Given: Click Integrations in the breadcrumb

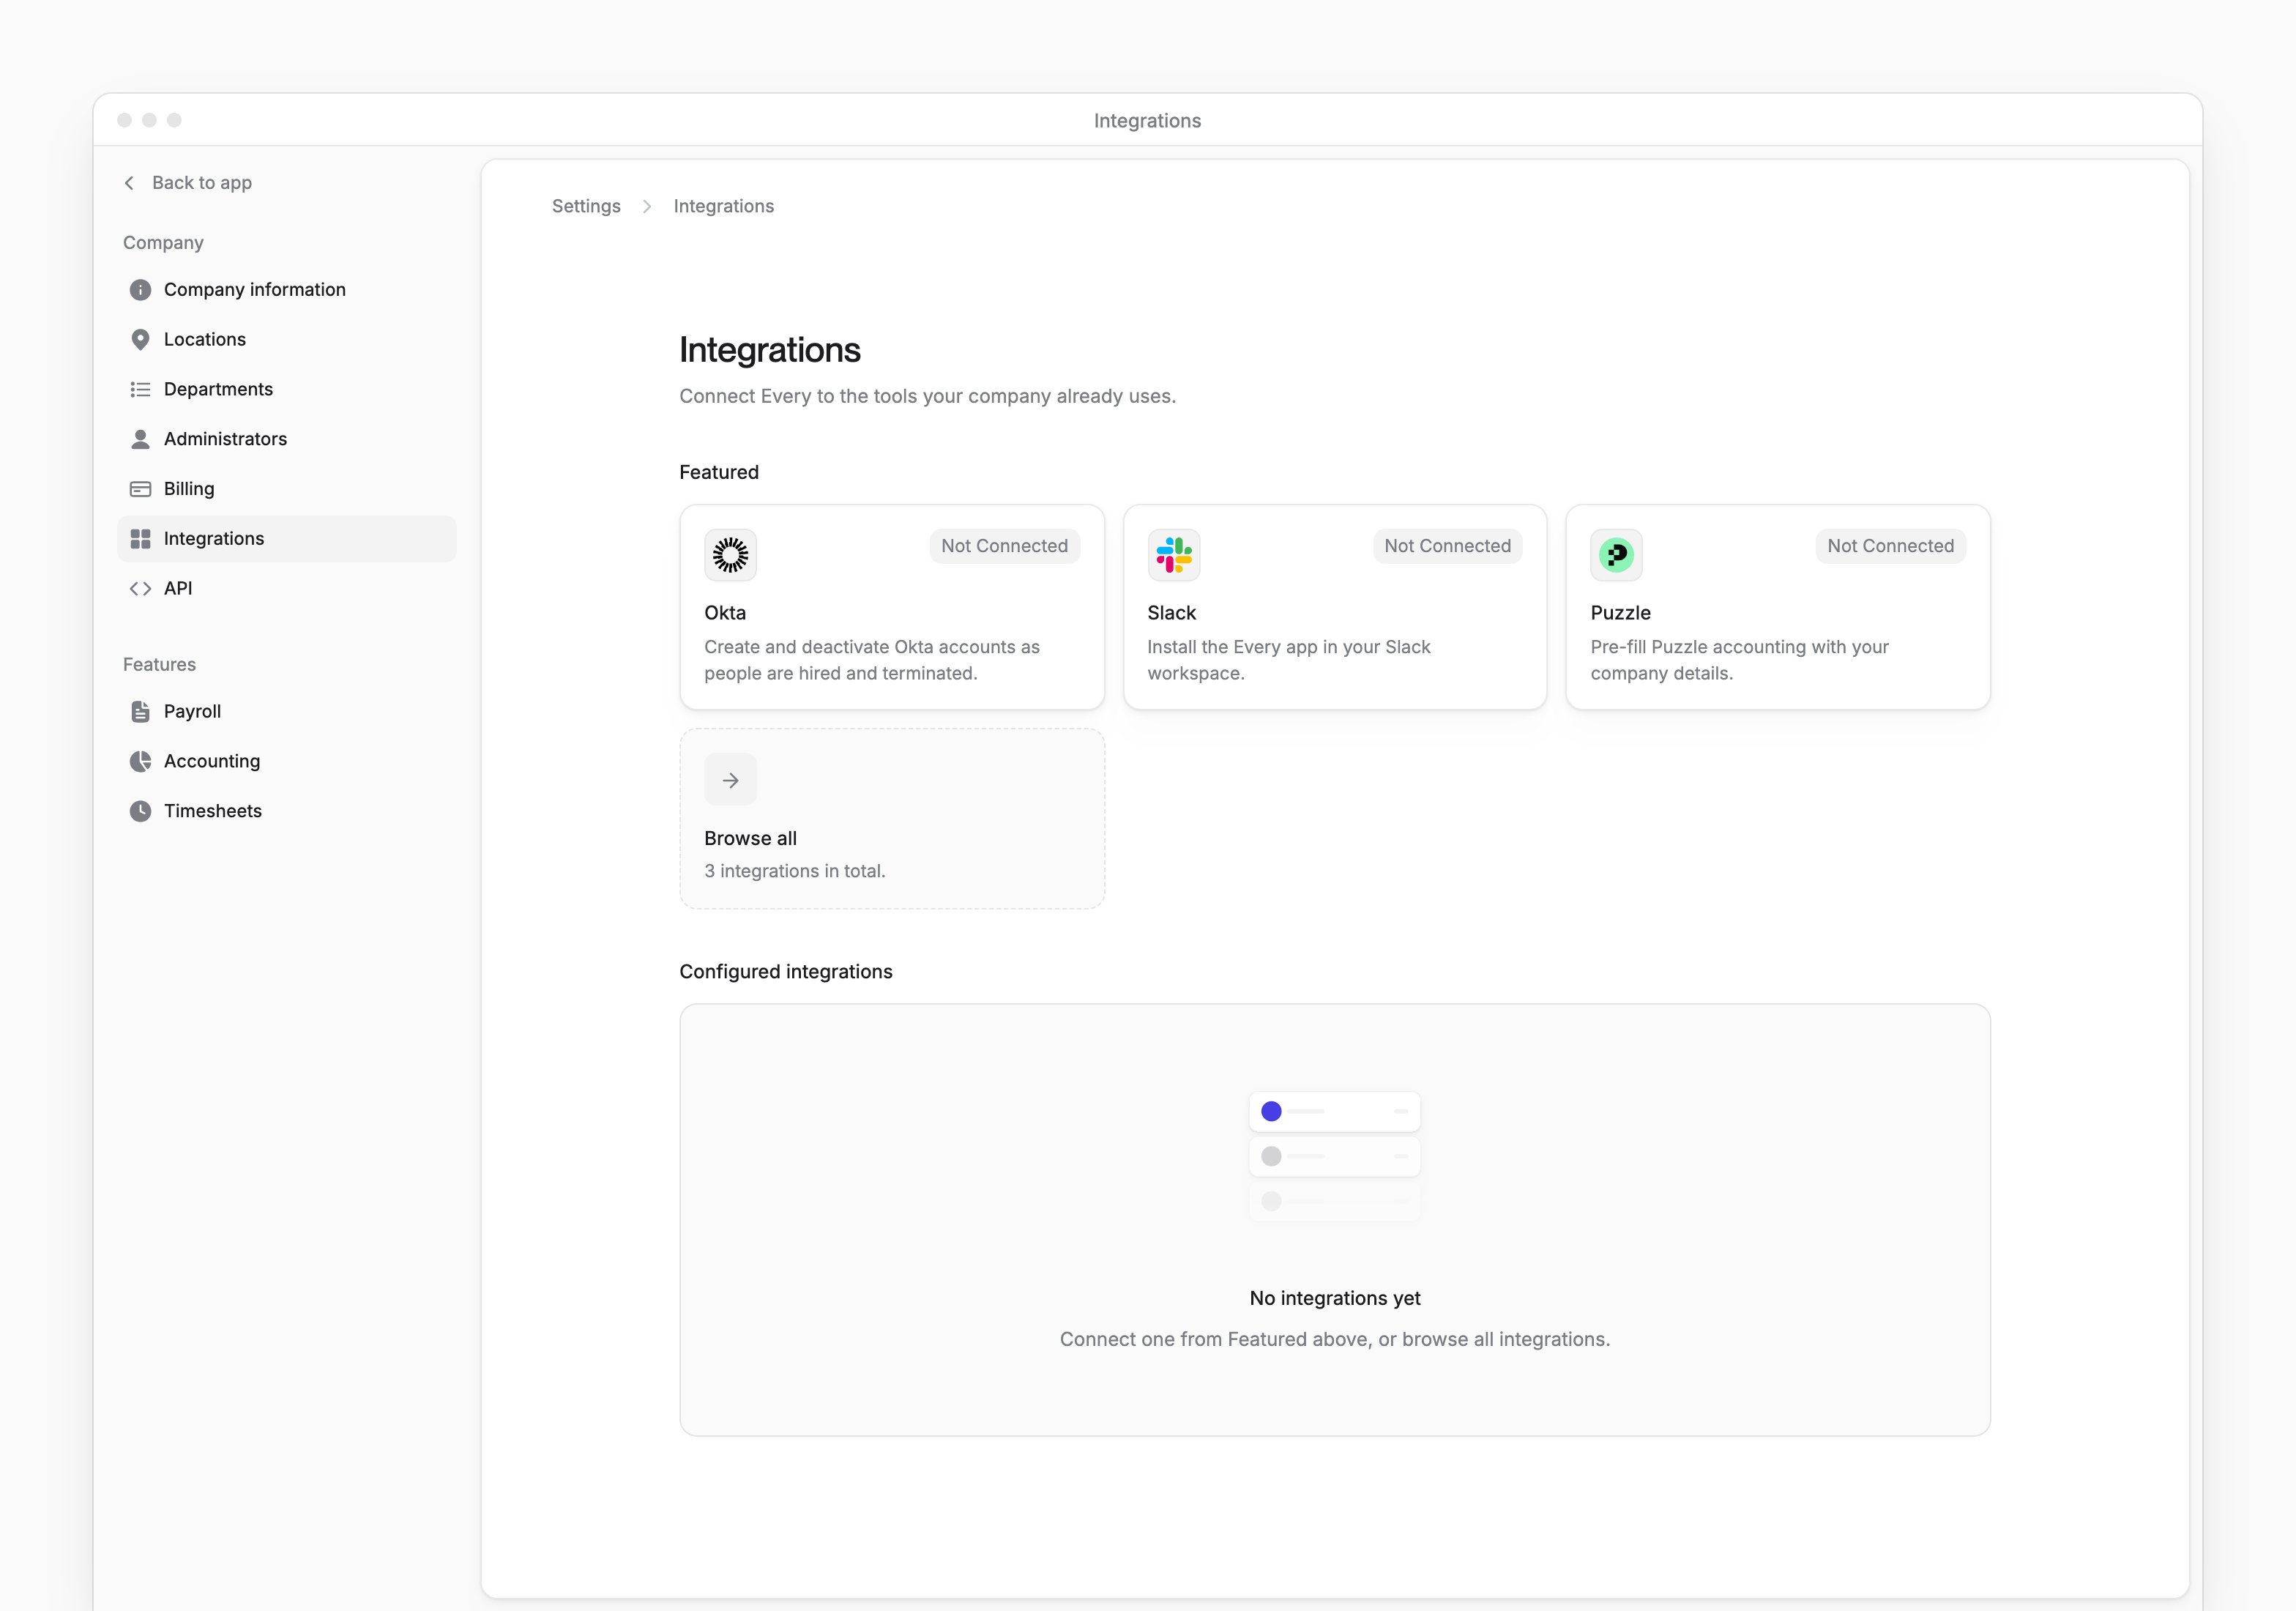Looking at the screenshot, I should click(x=724, y=206).
